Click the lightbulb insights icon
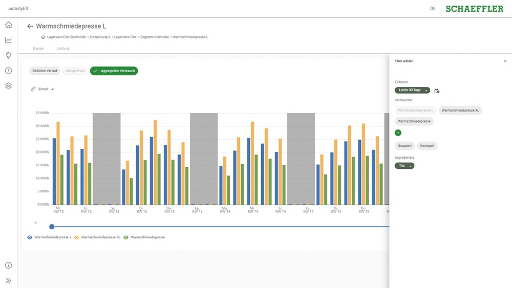Screen dimensions: 512x288 click(x=8, y=55)
